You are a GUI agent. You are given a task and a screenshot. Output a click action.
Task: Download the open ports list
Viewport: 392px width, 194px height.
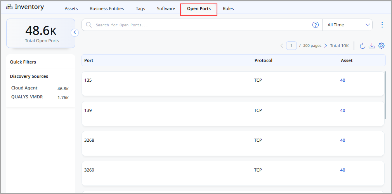click(372, 46)
